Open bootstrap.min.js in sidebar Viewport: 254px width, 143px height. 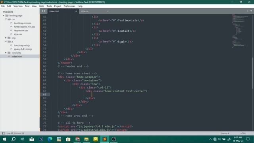[x=22, y=45]
